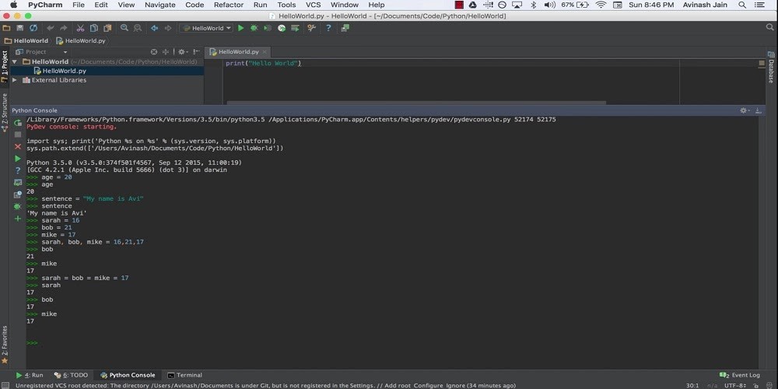Close console with the red X icon
The image size is (778, 389).
click(18, 146)
